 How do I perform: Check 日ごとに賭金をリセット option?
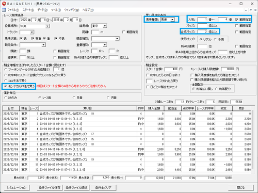(148, 87)
